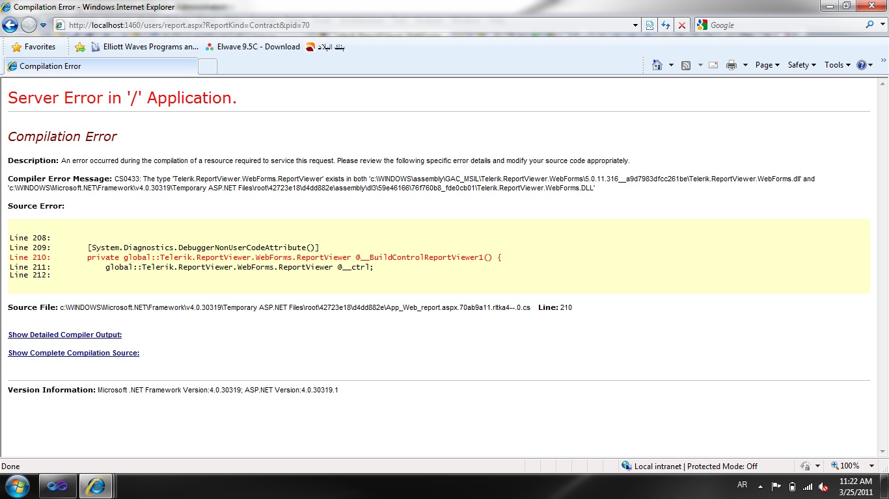Click the Description paragraph text
This screenshot has height=499, width=889.
coord(319,160)
